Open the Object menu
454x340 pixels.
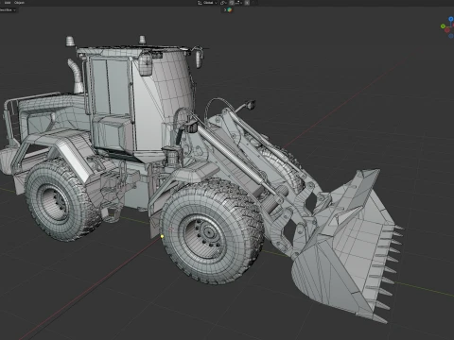(19, 3)
